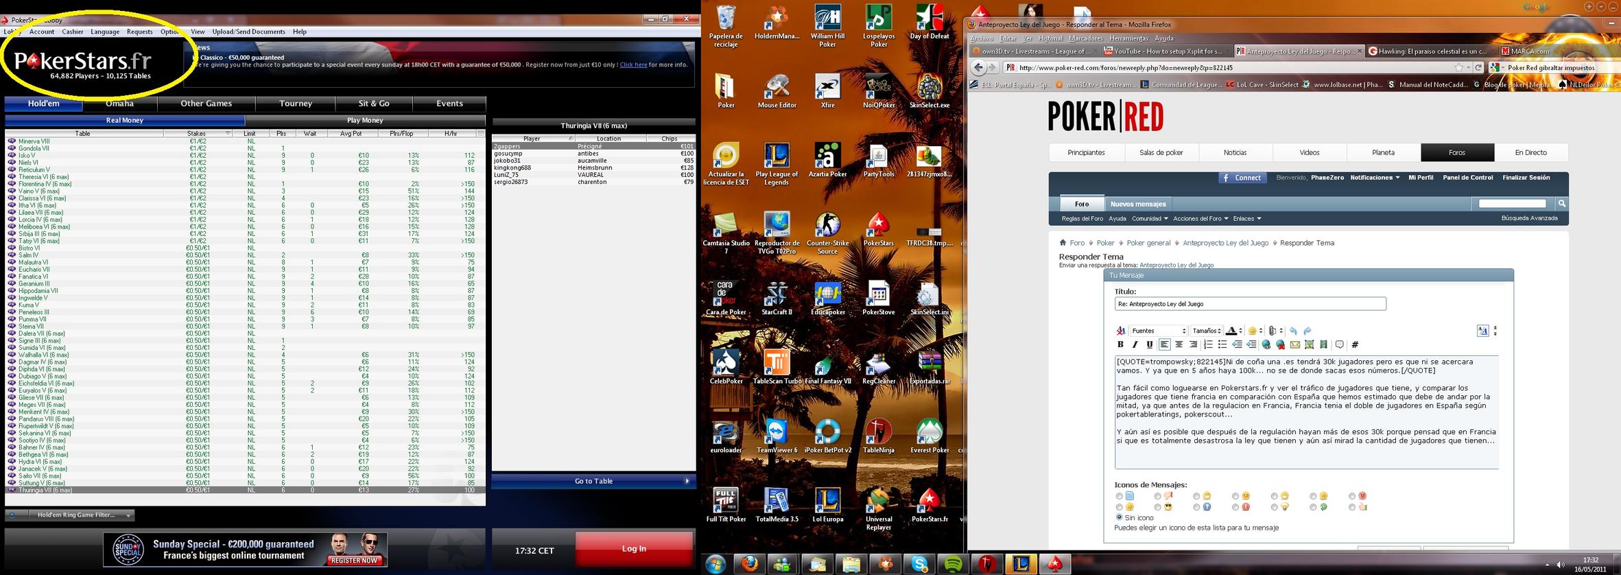Redo edit in forum editor
The height and width of the screenshot is (575, 1621).
coord(1308,331)
